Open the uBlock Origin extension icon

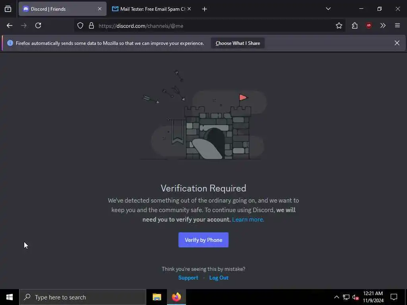coord(368,26)
